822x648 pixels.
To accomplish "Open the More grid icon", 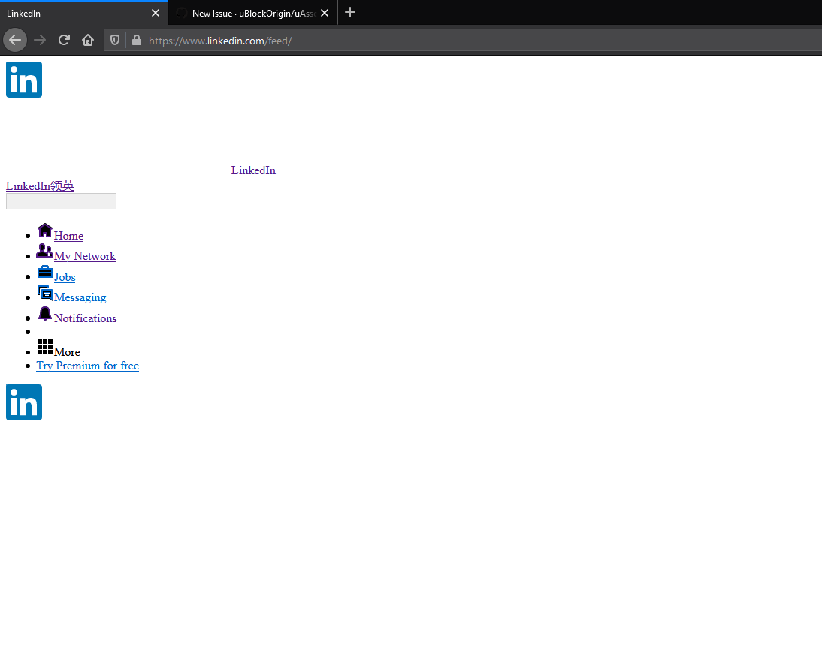I will click(x=45, y=347).
